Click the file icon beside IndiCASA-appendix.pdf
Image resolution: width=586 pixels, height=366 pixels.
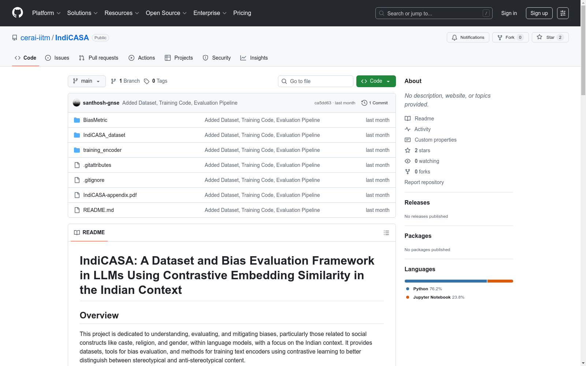[x=77, y=195]
